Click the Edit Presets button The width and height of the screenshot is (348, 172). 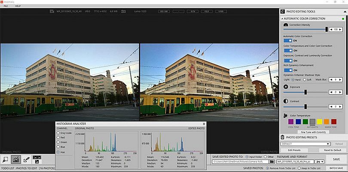point(293,150)
